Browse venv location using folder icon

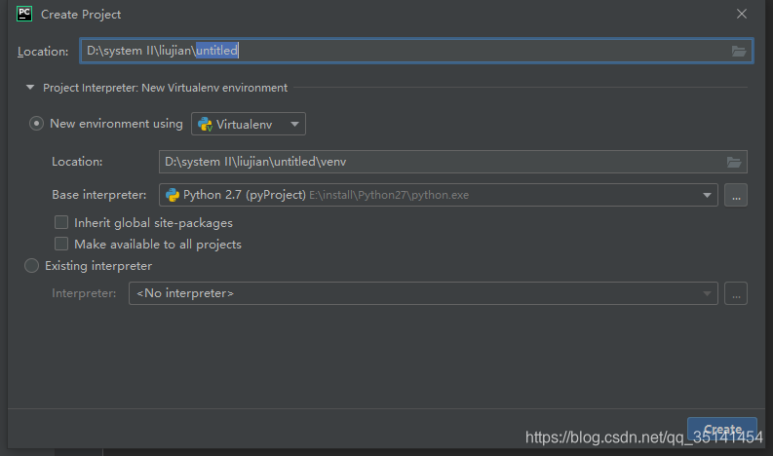point(734,162)
